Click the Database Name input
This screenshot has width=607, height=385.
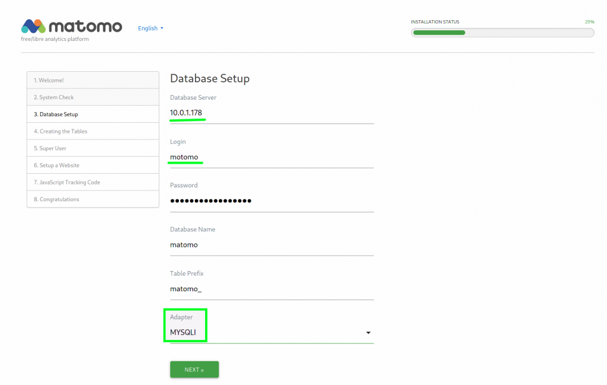(x=271, y=245)
